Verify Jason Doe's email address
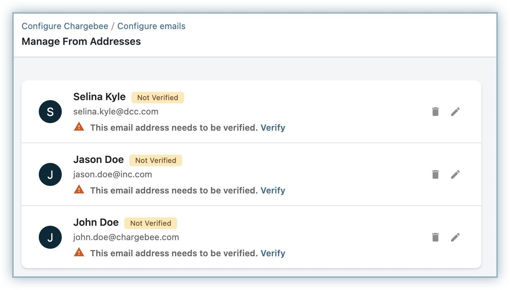510x290 pixels. coord(273,191)
